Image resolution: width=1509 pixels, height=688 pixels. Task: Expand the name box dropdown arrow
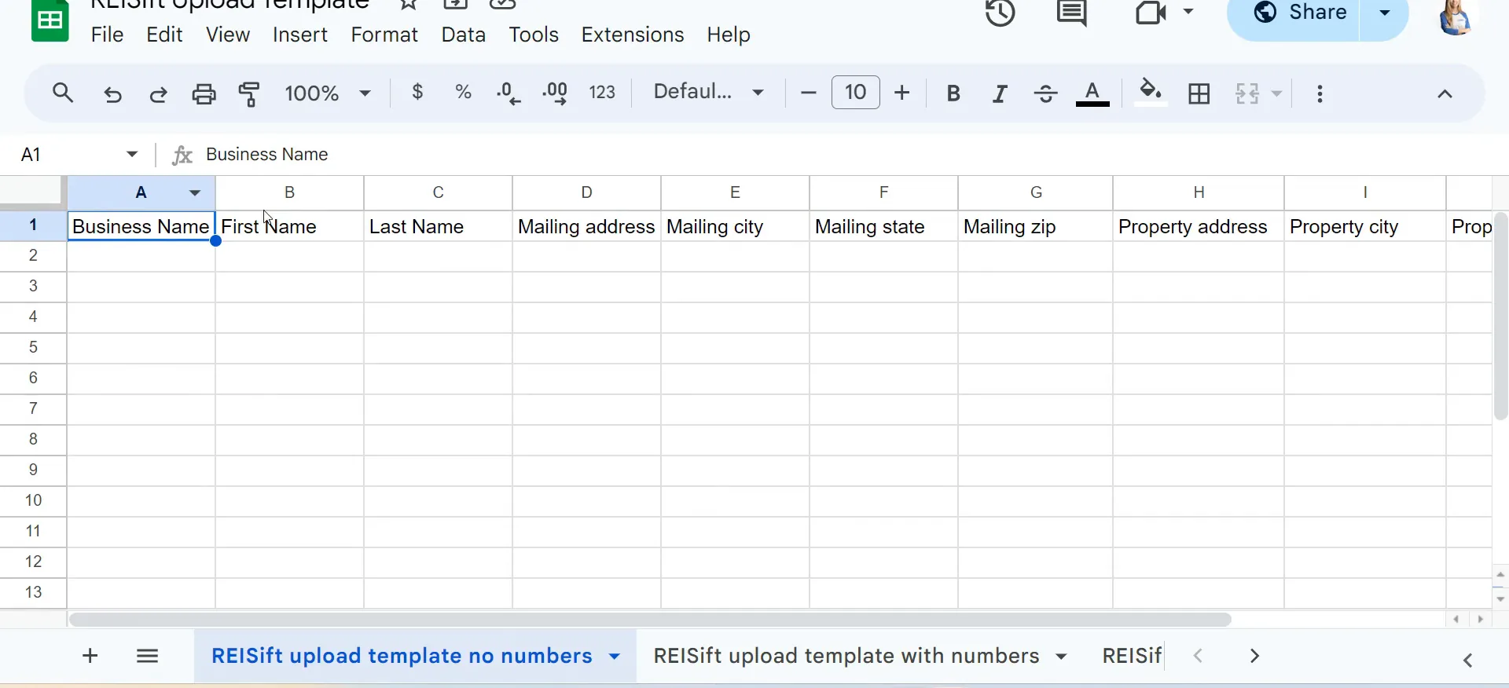point(132,154)
